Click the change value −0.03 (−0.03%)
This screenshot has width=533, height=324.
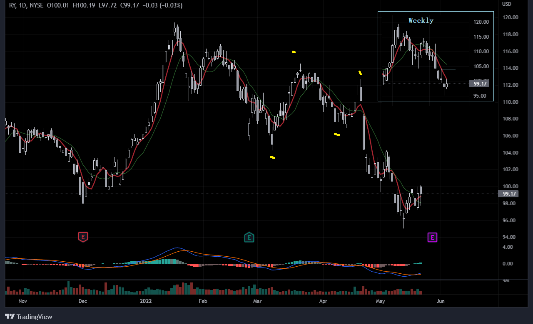pyautogui.click(x=162, y=5)
